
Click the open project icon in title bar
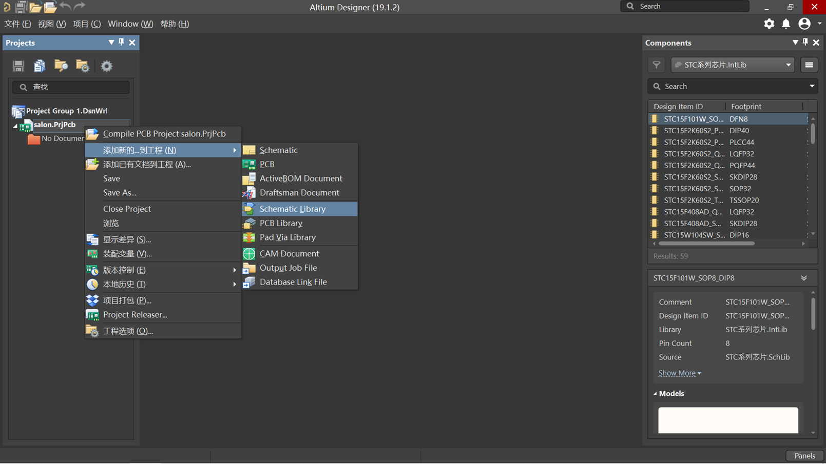[x=50, y=7]
